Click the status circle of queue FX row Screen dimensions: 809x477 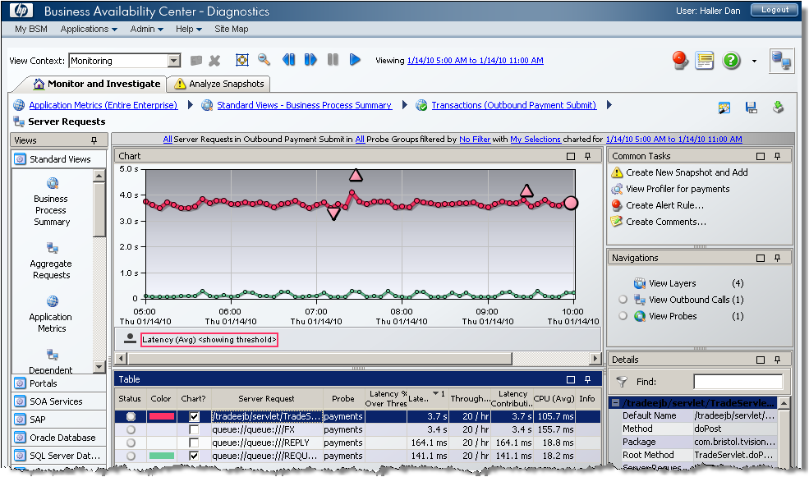click(x=131, y=429)
